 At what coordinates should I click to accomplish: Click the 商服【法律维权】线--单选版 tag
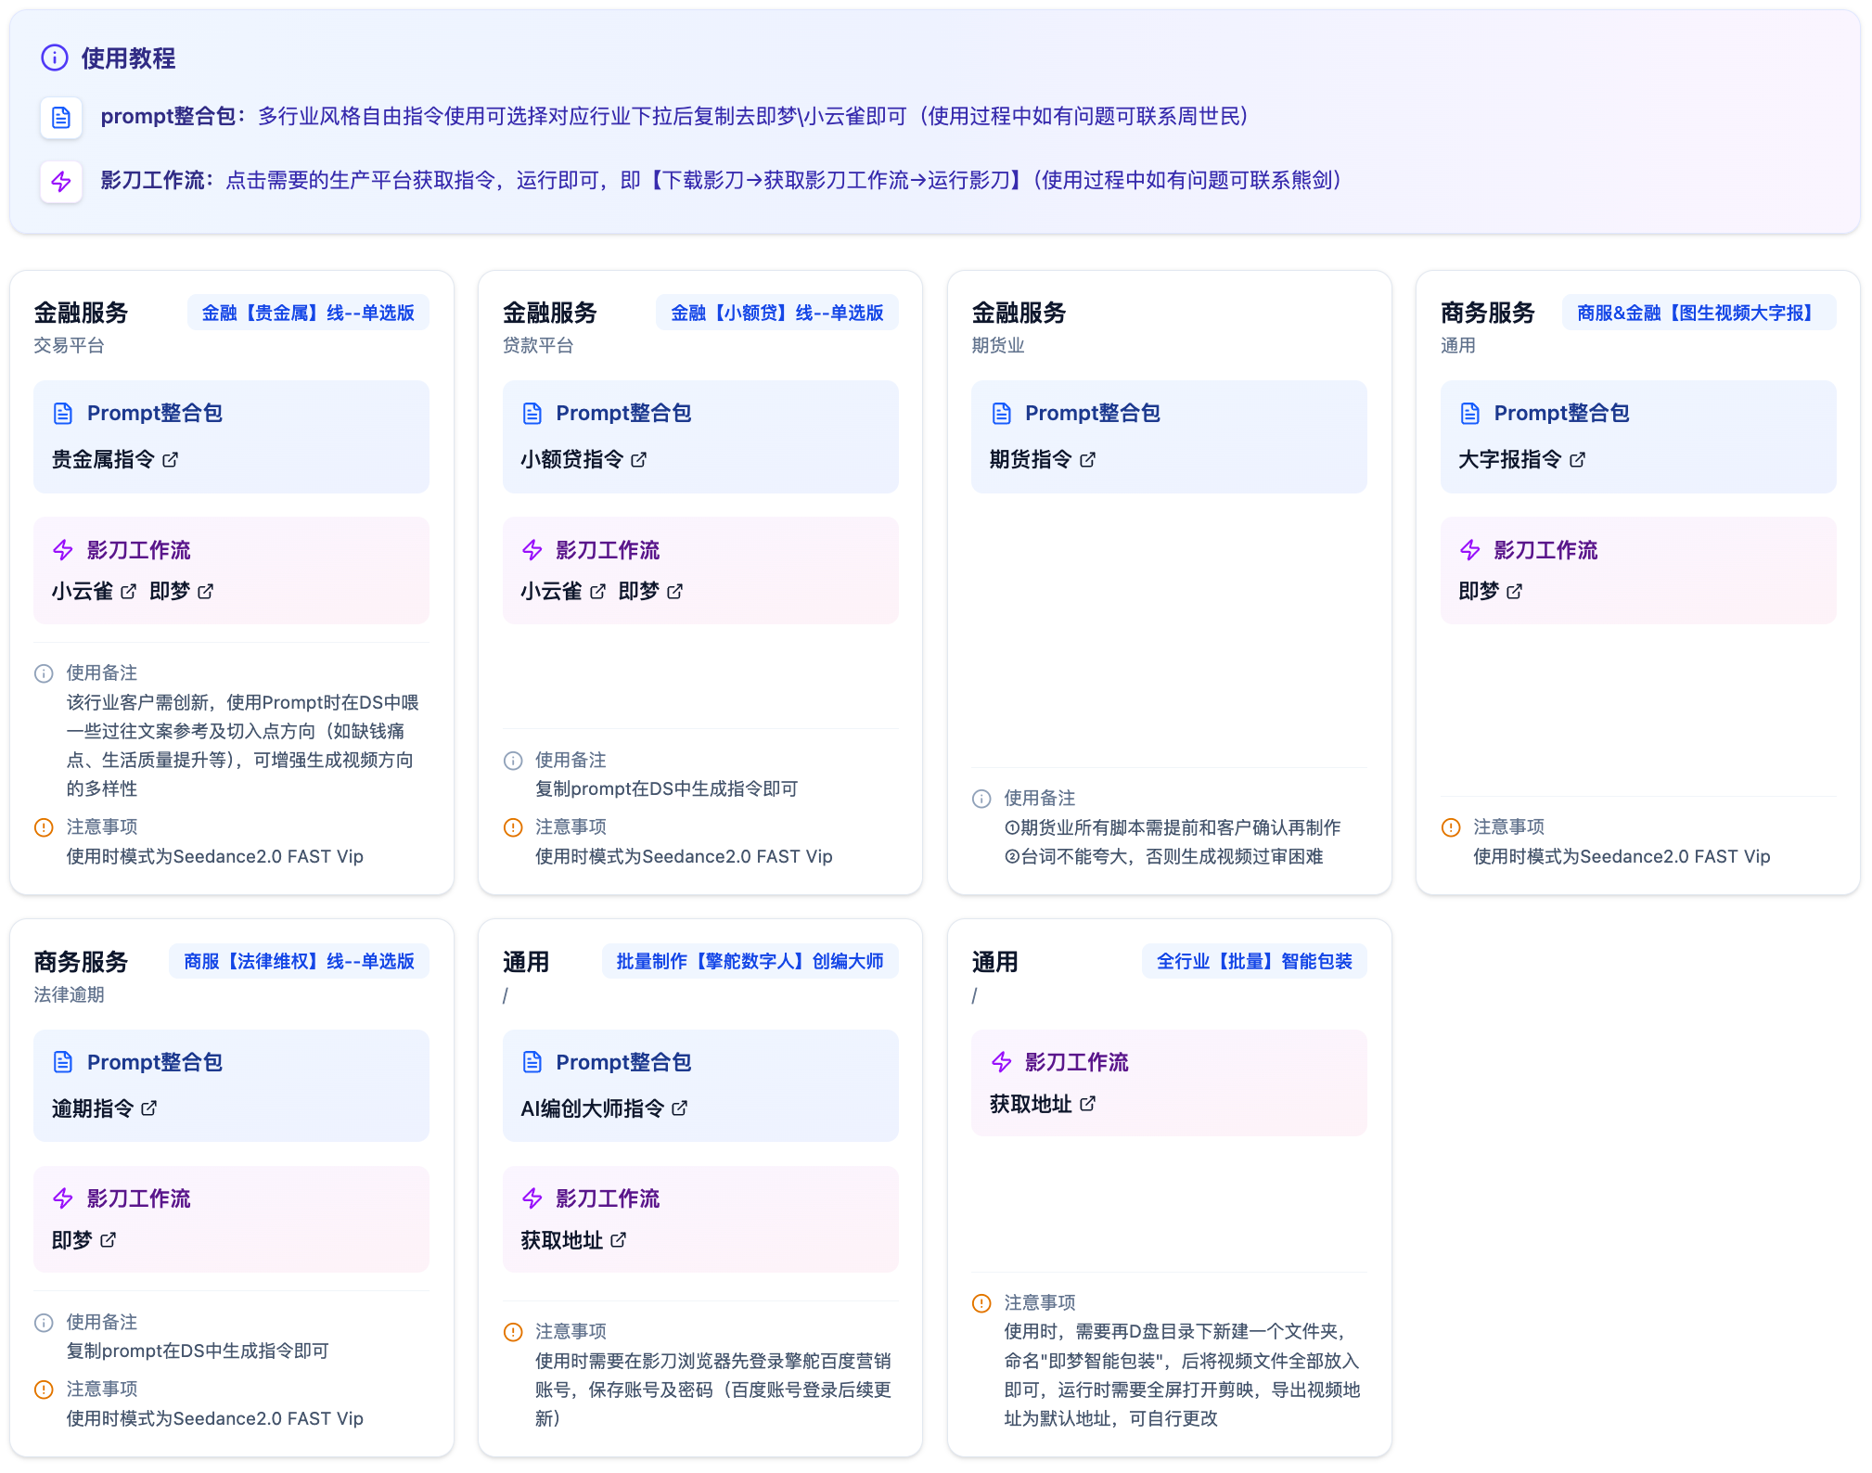[x=299, y=961]
